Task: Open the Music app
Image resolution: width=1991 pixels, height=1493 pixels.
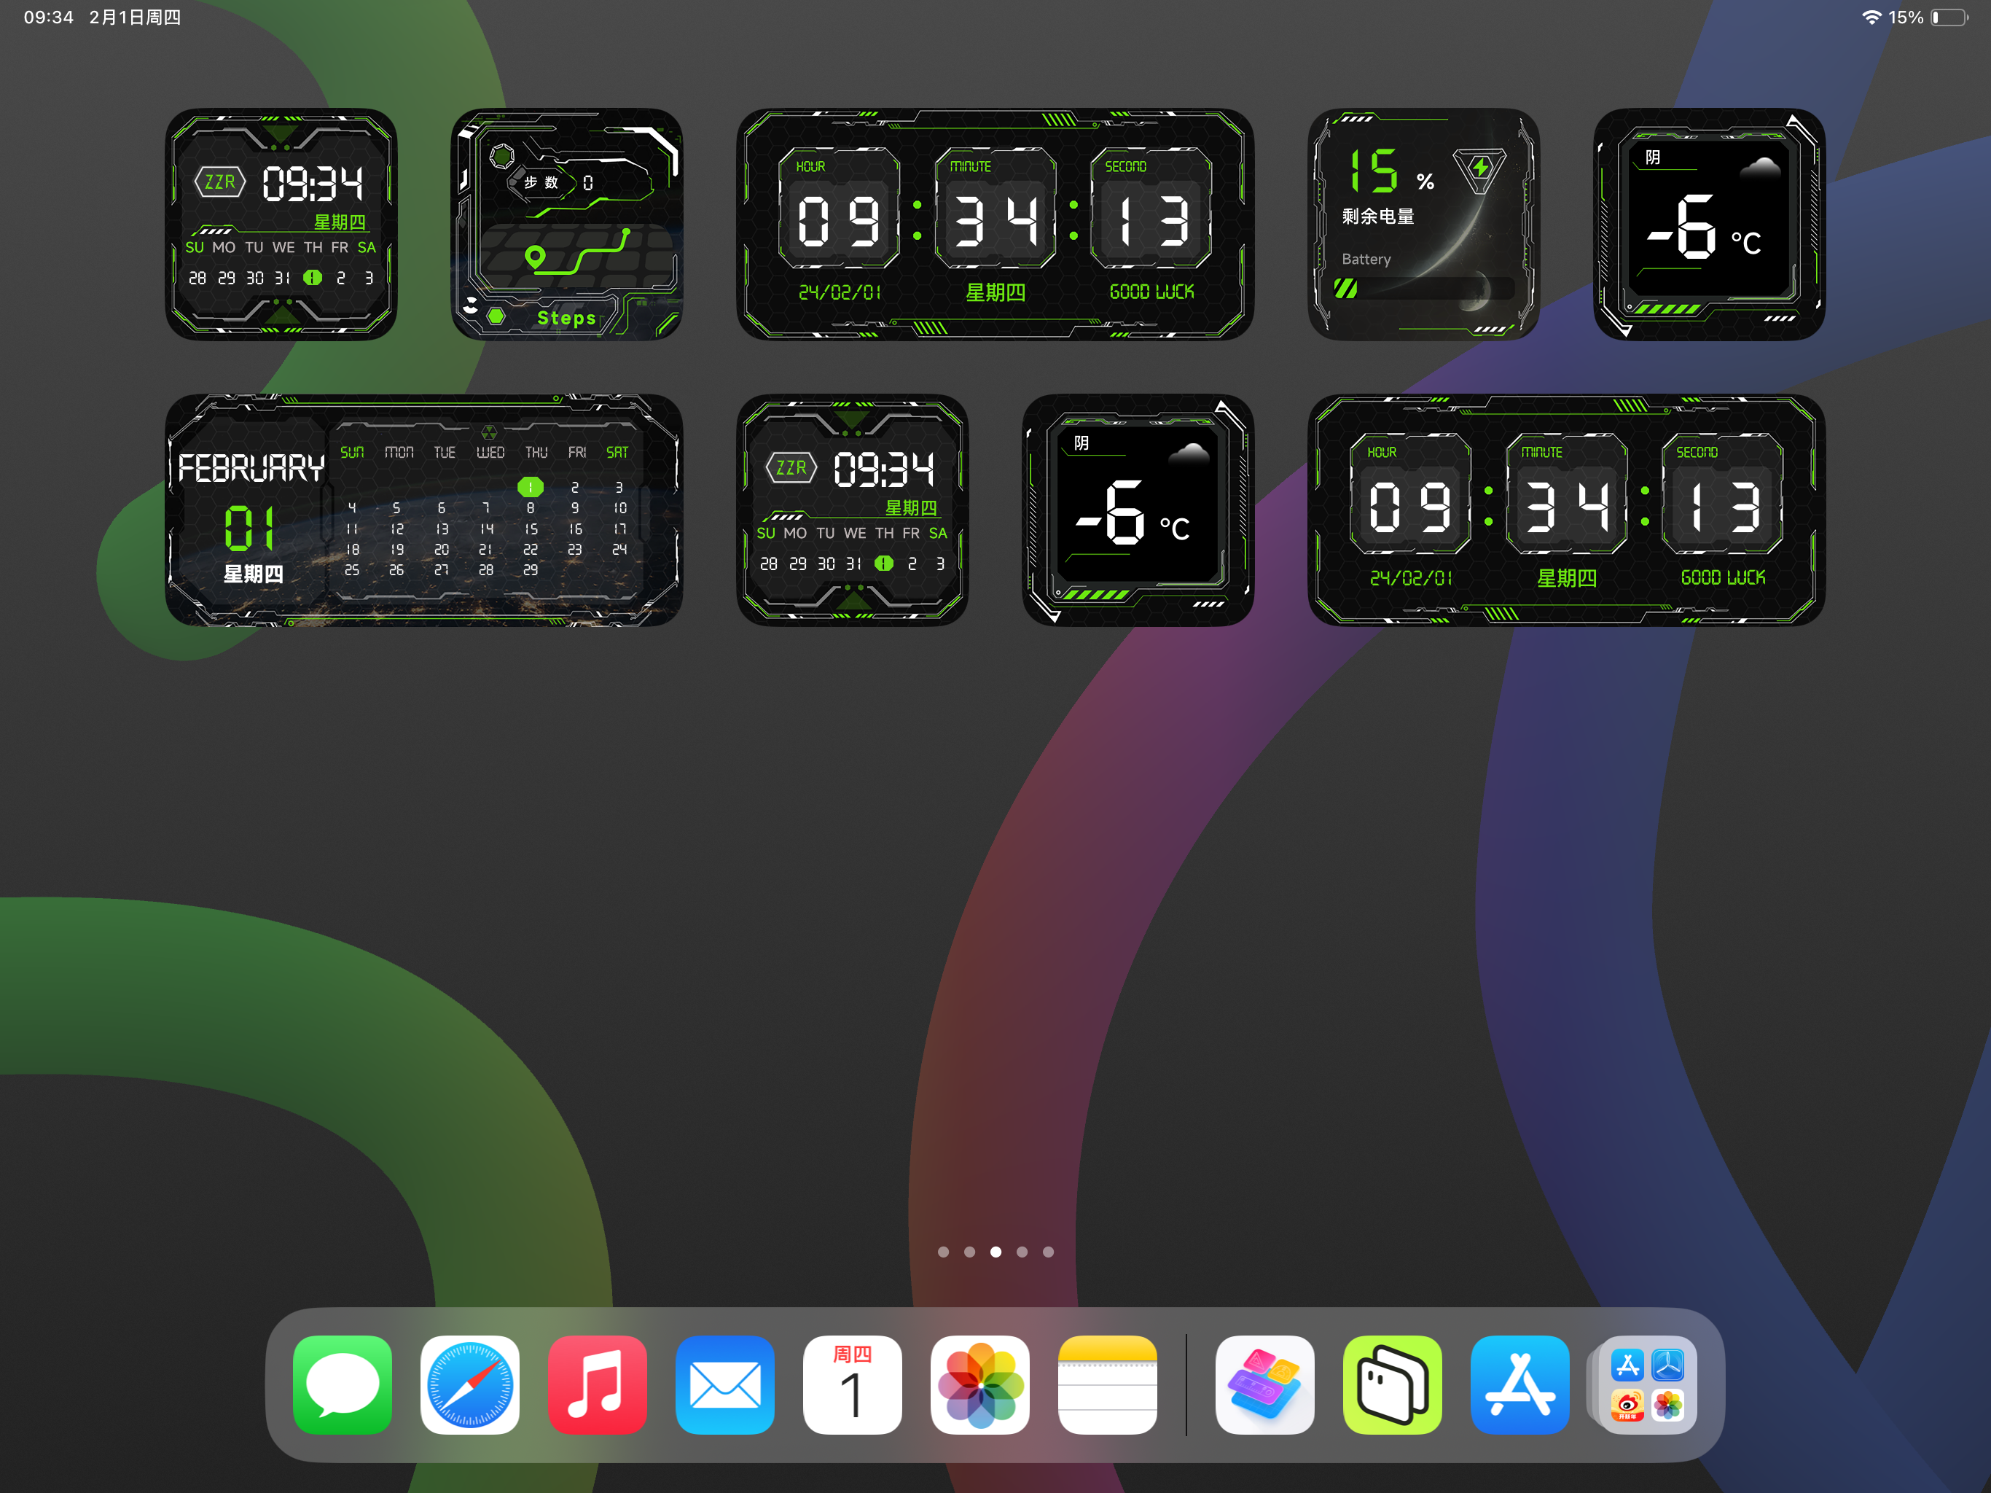Action: click(598, 1384)
